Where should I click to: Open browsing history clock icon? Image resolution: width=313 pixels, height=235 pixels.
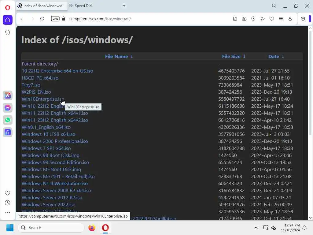pyautogui.click(x=7, y=203)
